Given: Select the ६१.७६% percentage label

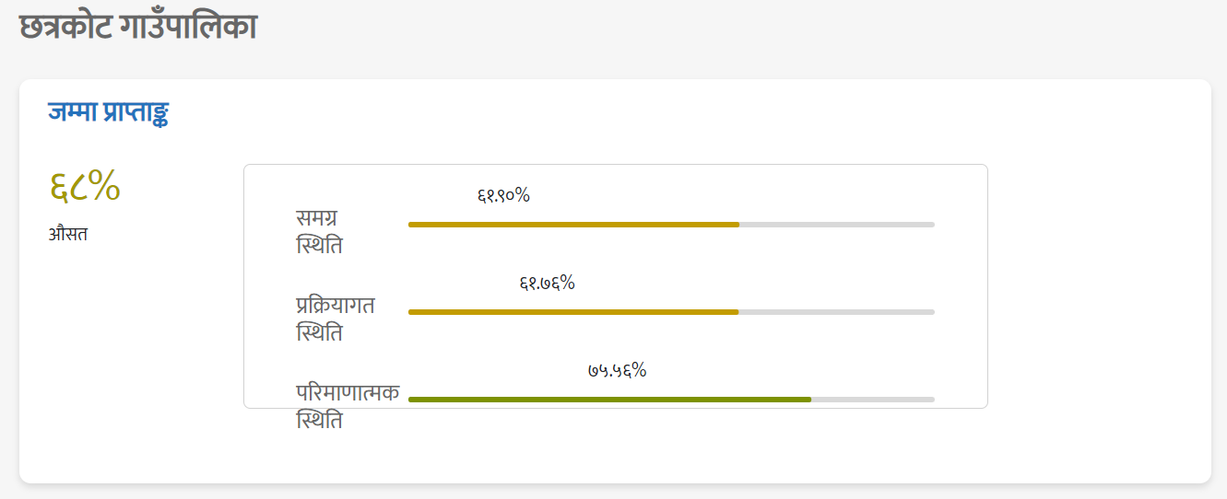Looking at the screenshot, I should click(548, 283).
